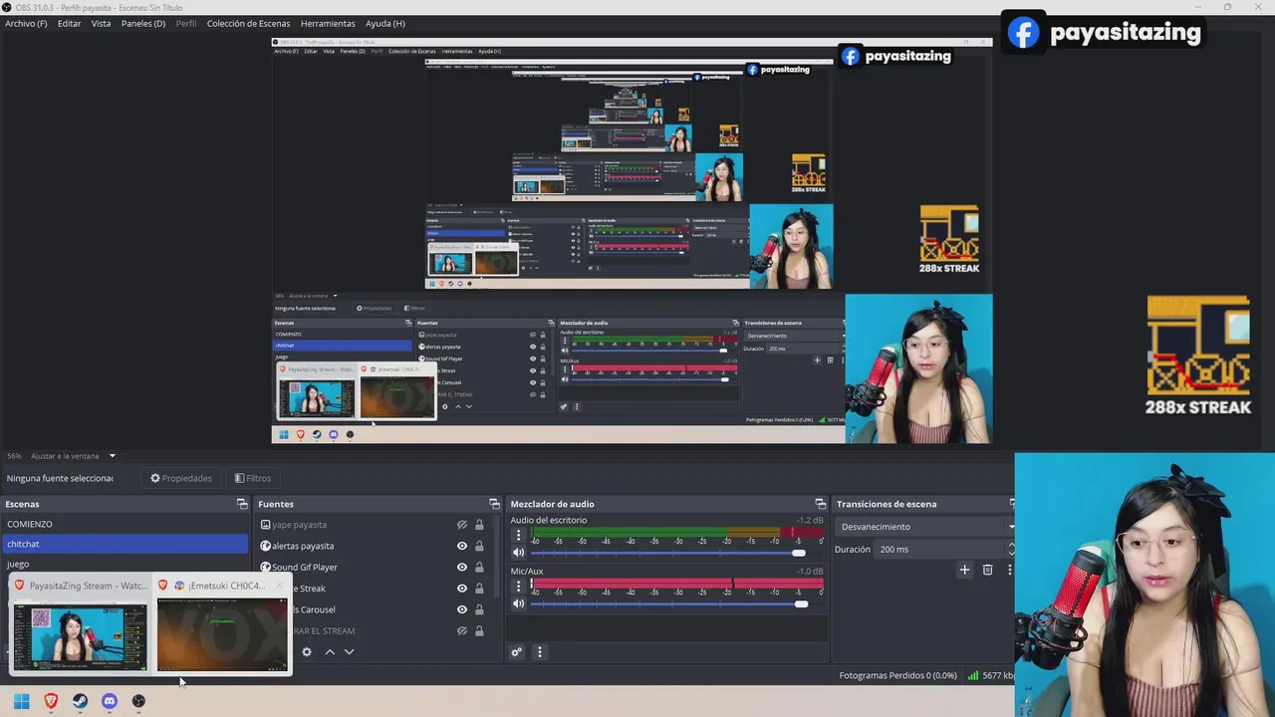Unlock the Carousel source
Image resolution: width=1275 pixels, height=717 pixels.
point(479,608)
